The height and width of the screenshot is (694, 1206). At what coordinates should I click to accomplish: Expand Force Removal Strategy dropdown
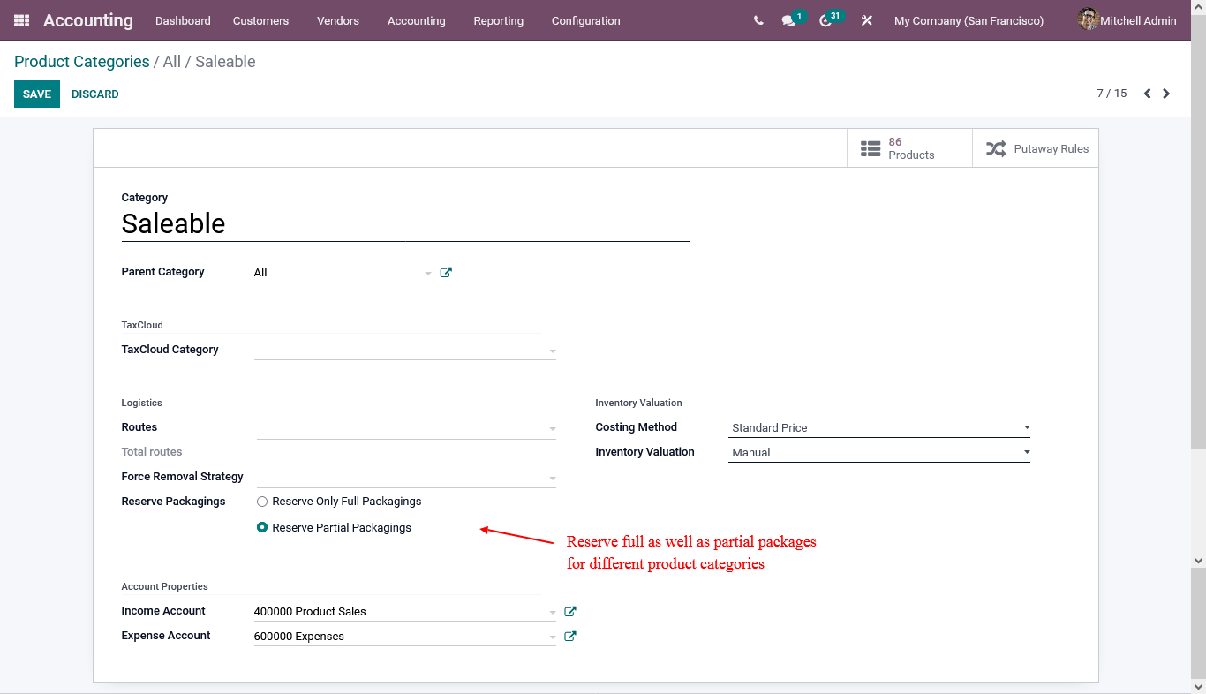point(553,479)
